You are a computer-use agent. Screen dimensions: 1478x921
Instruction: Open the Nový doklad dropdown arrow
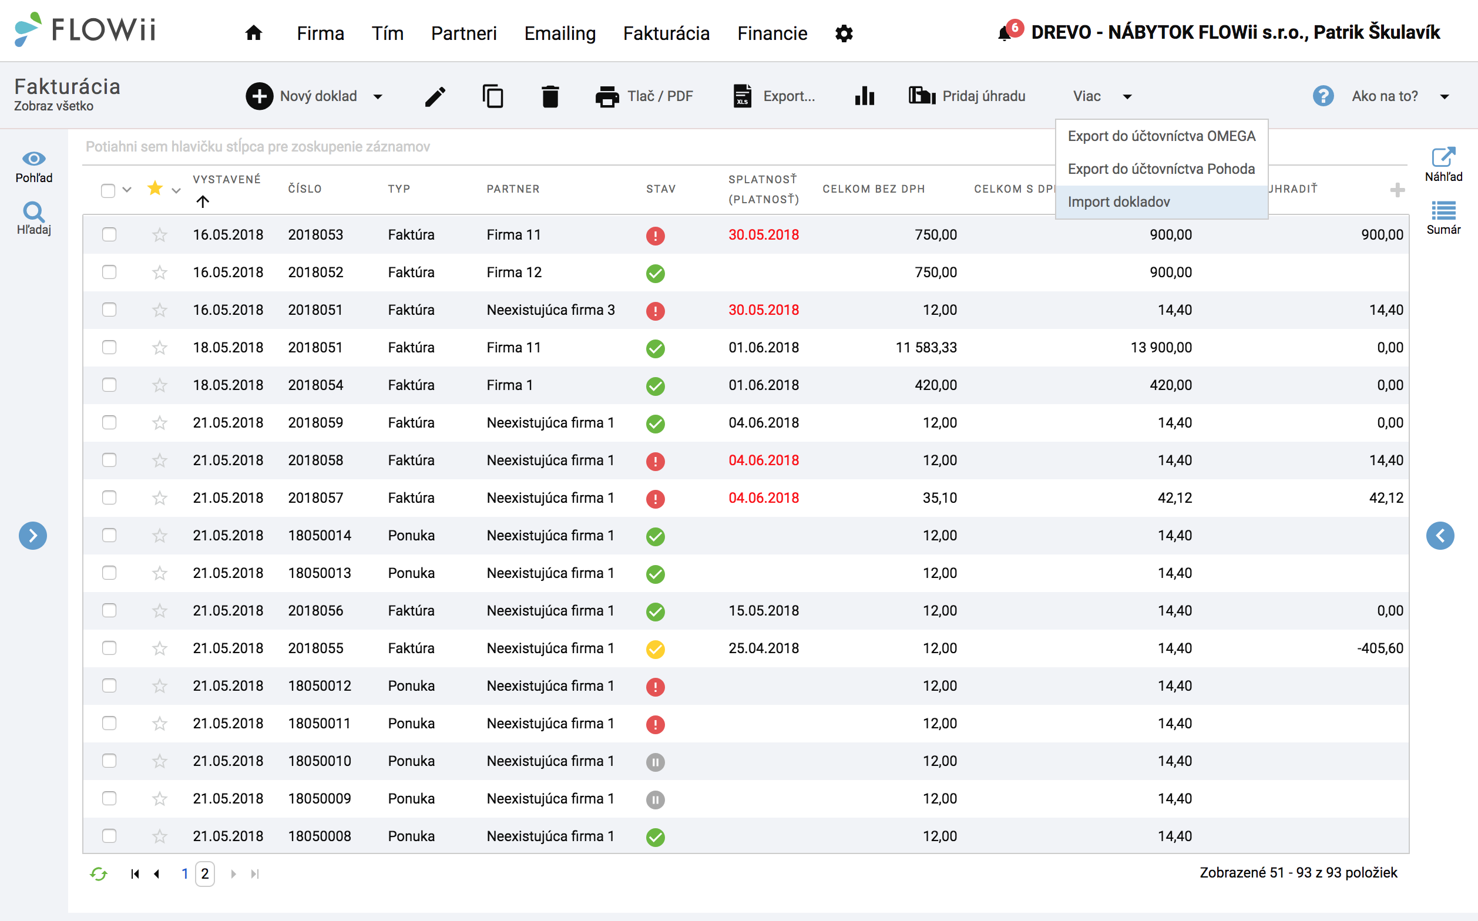[x=378, y=97]
